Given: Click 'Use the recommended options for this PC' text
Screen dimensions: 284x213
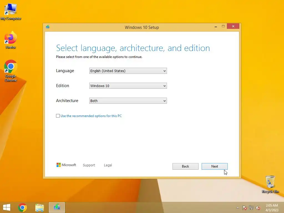Looking at the screenshot, I should (x=91, y=116).
